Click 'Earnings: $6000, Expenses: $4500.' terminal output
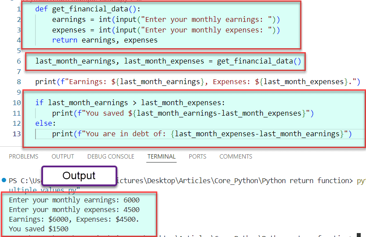366x237 pixels. click(x=74, y=219)
